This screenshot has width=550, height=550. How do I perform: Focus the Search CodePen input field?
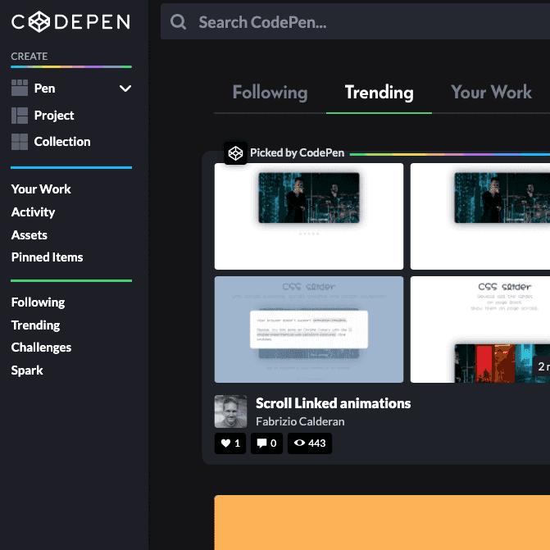click(355, 22)
